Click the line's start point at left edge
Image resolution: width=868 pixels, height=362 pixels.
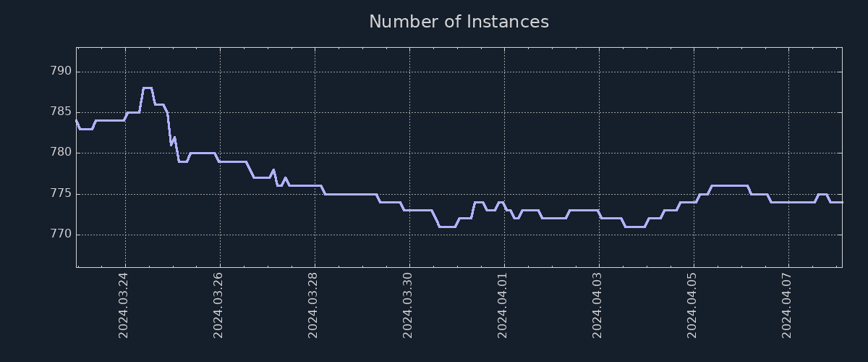77,120
